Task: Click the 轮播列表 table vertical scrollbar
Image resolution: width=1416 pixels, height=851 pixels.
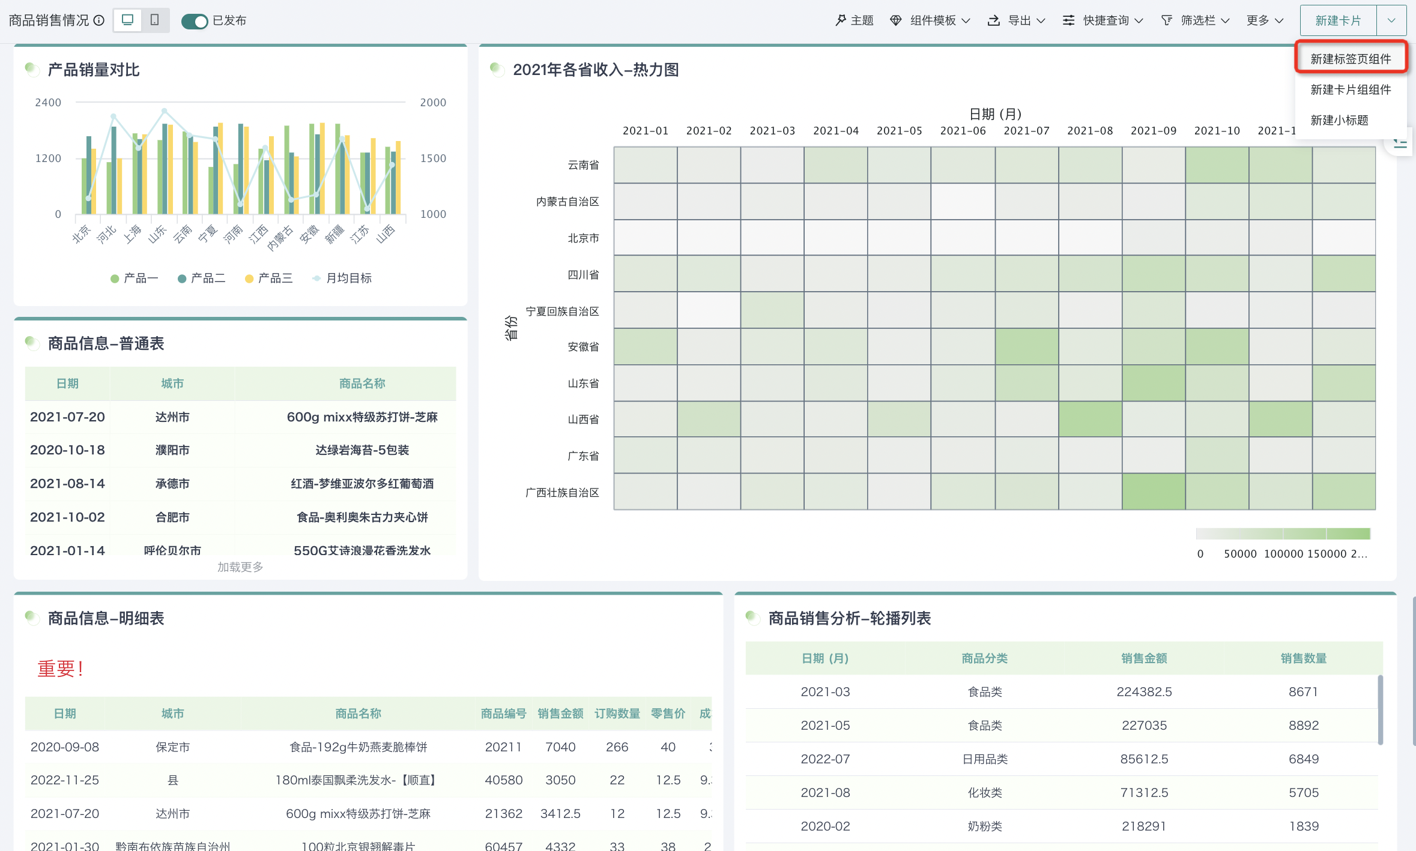Action: (1380, 710)
